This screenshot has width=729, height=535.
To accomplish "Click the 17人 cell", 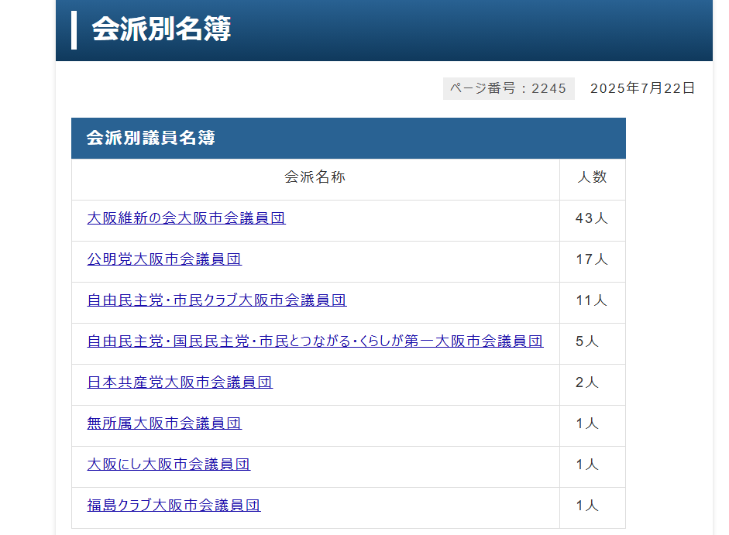I will (x=593, y=262).
